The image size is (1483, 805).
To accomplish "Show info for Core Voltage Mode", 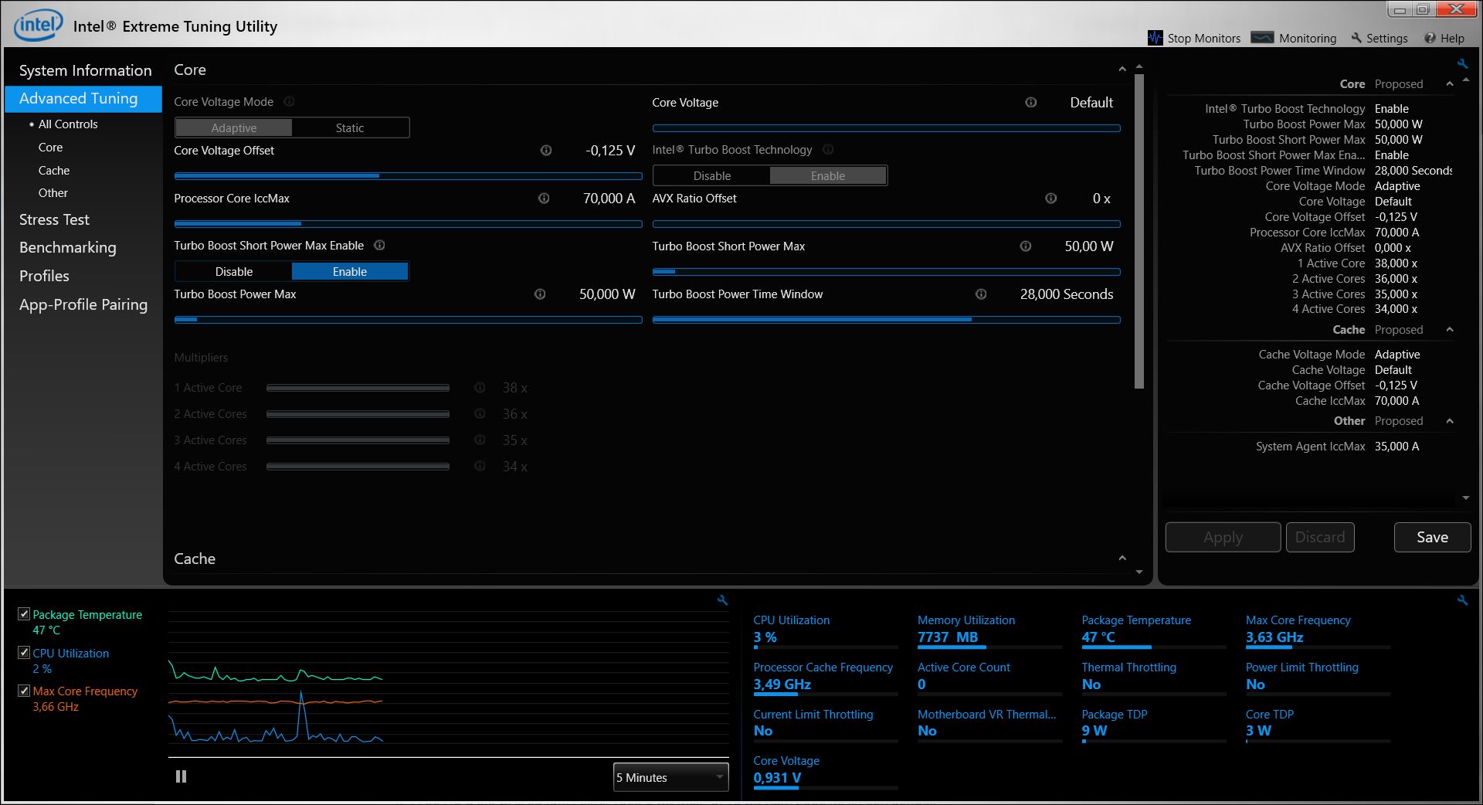I will click(289, 102).
